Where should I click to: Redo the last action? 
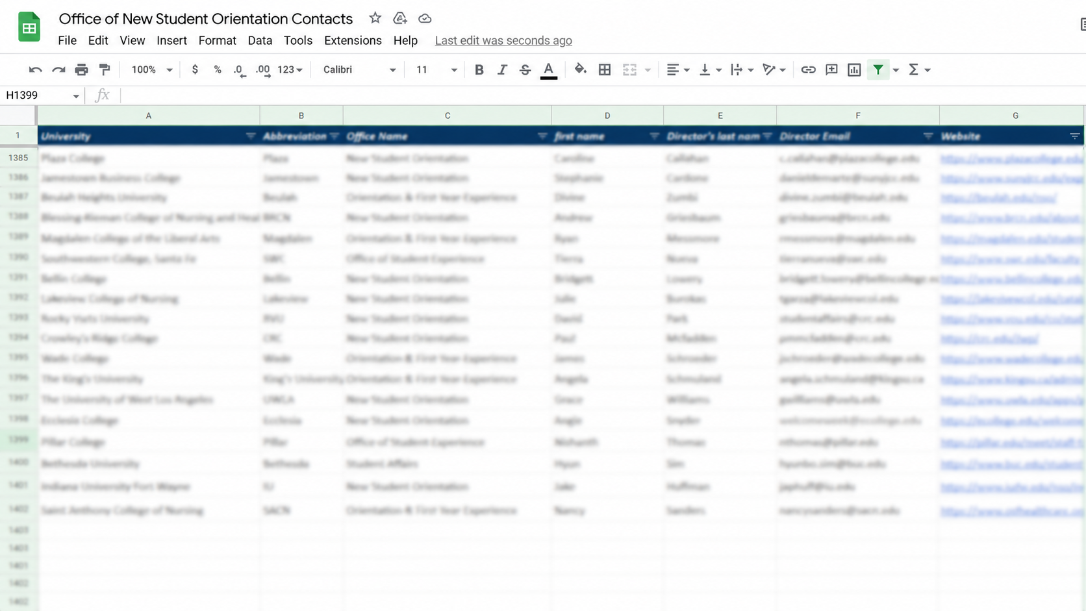58,69
